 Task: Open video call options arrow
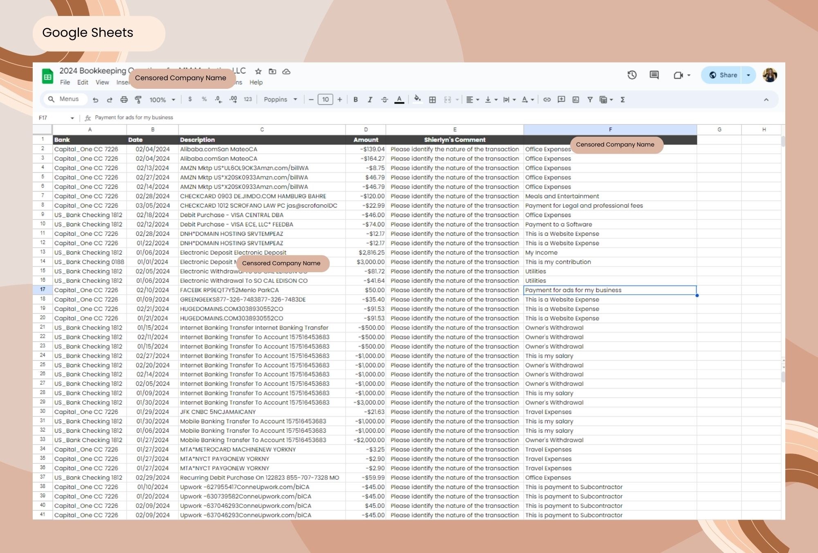click(689, 75)
